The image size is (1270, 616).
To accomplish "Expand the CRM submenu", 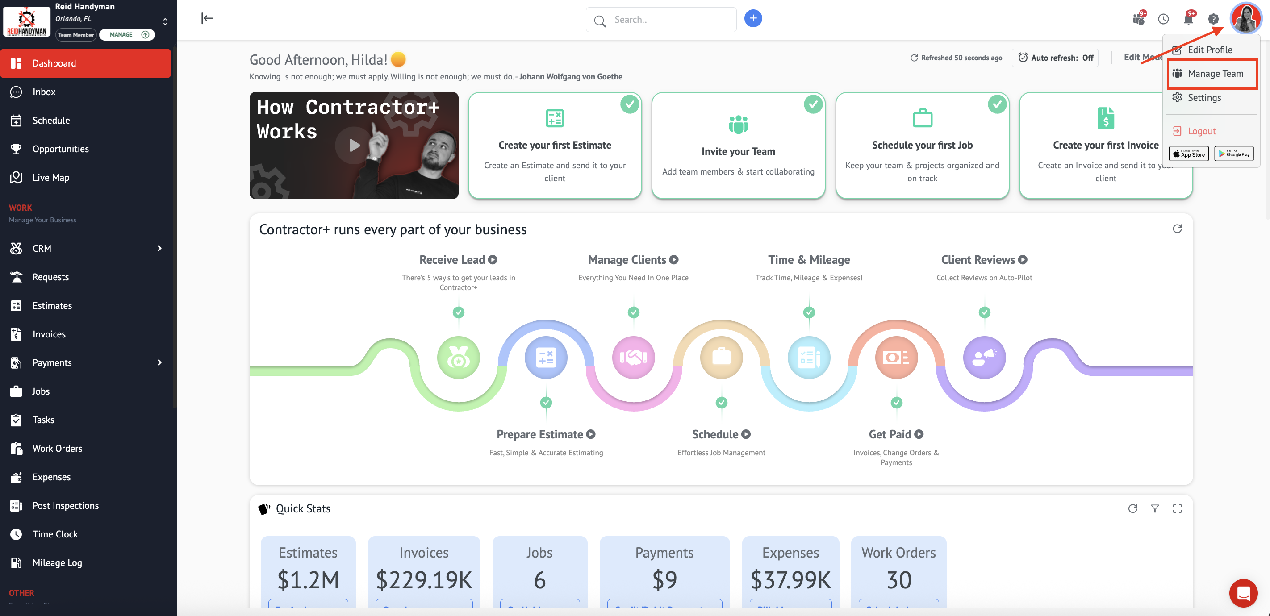I will pyautogui.click(x=159, y=248).
